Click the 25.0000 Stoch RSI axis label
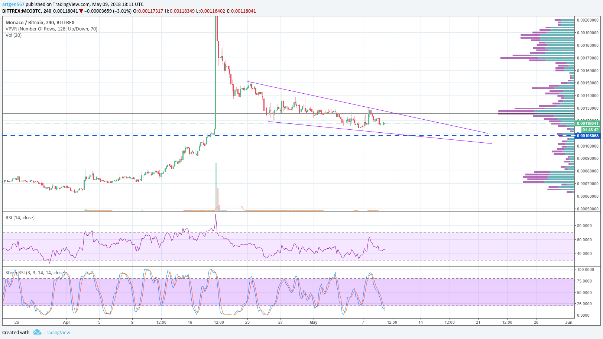This screenshot has width=603, height=339. 584,304
